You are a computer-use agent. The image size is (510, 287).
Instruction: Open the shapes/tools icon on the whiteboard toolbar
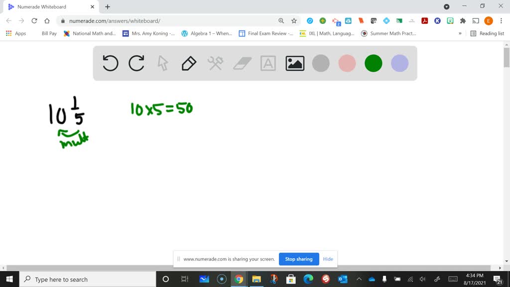pyautogui.click(x=215, y=63)
